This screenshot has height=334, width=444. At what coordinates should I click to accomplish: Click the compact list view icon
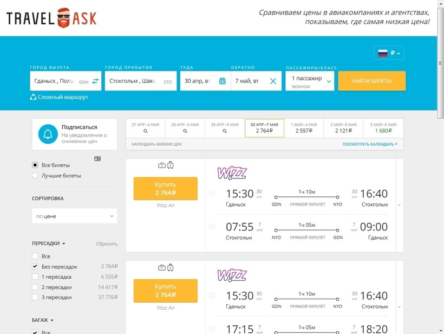point(97,159)
